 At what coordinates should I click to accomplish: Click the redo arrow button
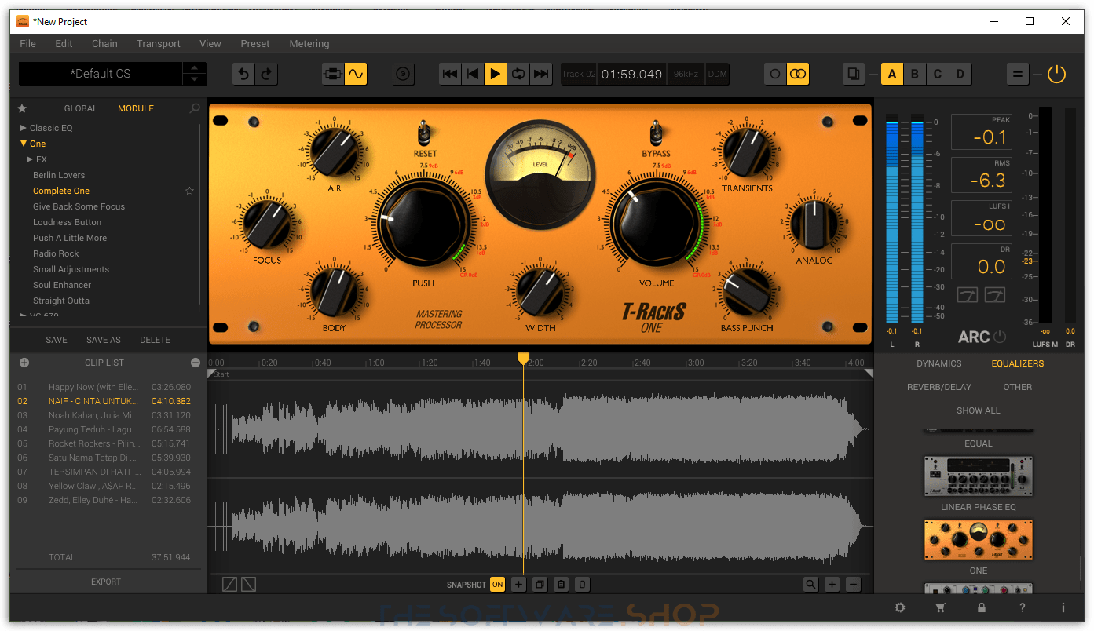[x=267, y=74]
